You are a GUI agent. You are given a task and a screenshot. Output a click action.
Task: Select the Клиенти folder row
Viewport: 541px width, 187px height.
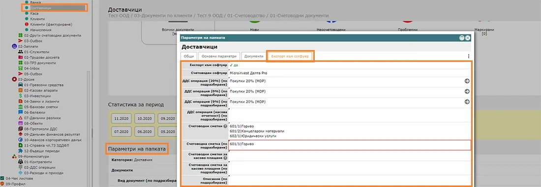click(x=37, y=19)
